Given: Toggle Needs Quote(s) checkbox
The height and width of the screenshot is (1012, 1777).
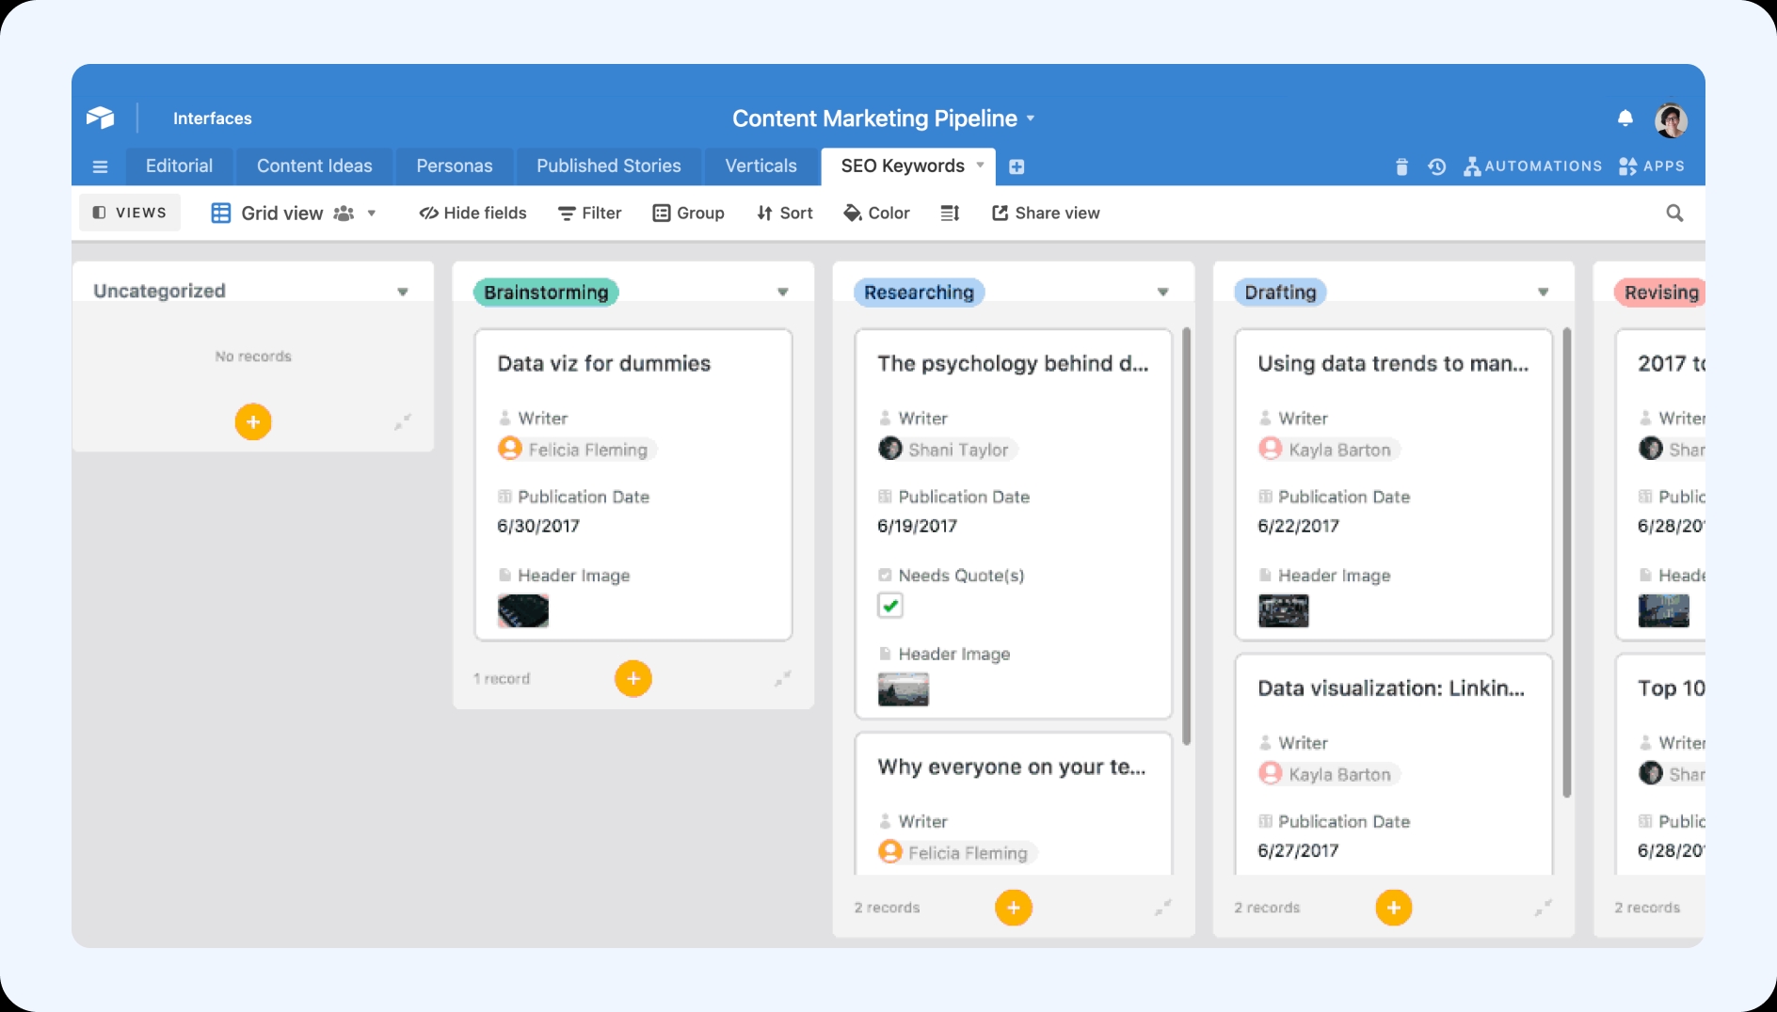Looking at the screenshot, I should pos(890,606).
